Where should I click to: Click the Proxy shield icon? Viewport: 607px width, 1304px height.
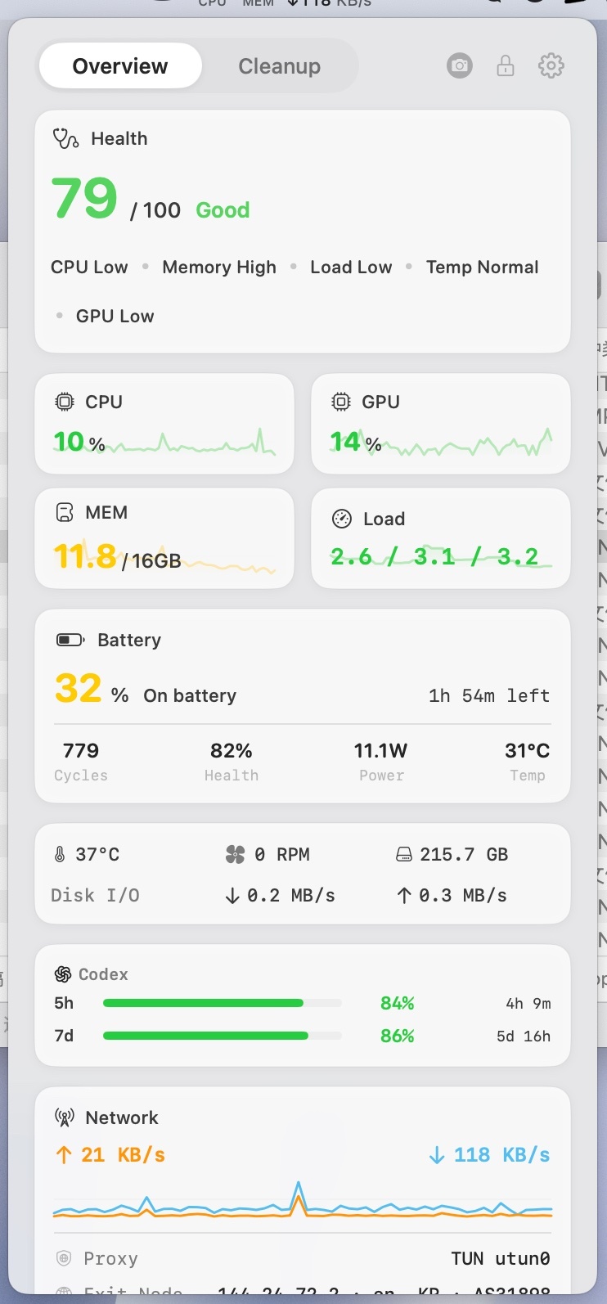tap(63, 1258)
